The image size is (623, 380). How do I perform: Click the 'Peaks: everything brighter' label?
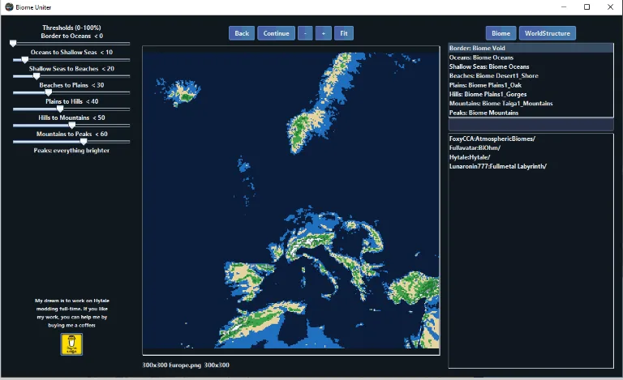coord(71,151)
